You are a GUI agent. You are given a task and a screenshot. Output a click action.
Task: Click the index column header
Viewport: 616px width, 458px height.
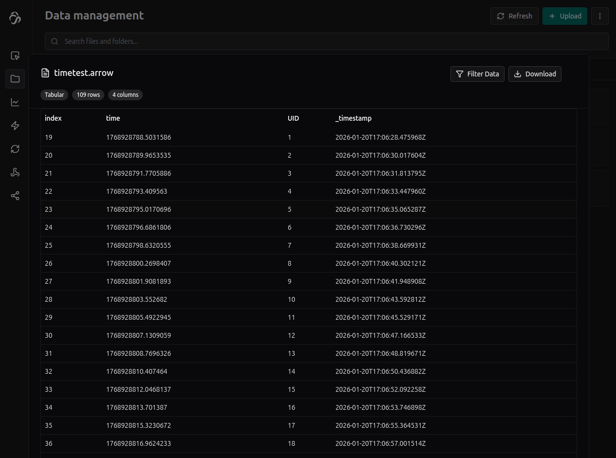[x=53, y=118]
